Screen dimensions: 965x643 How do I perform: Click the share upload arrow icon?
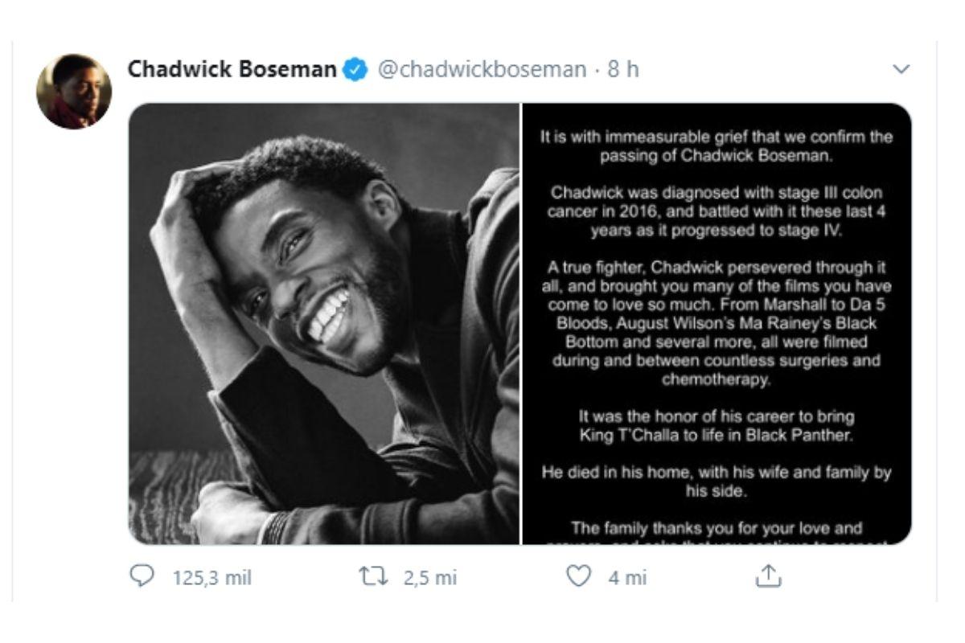[768, 576]
